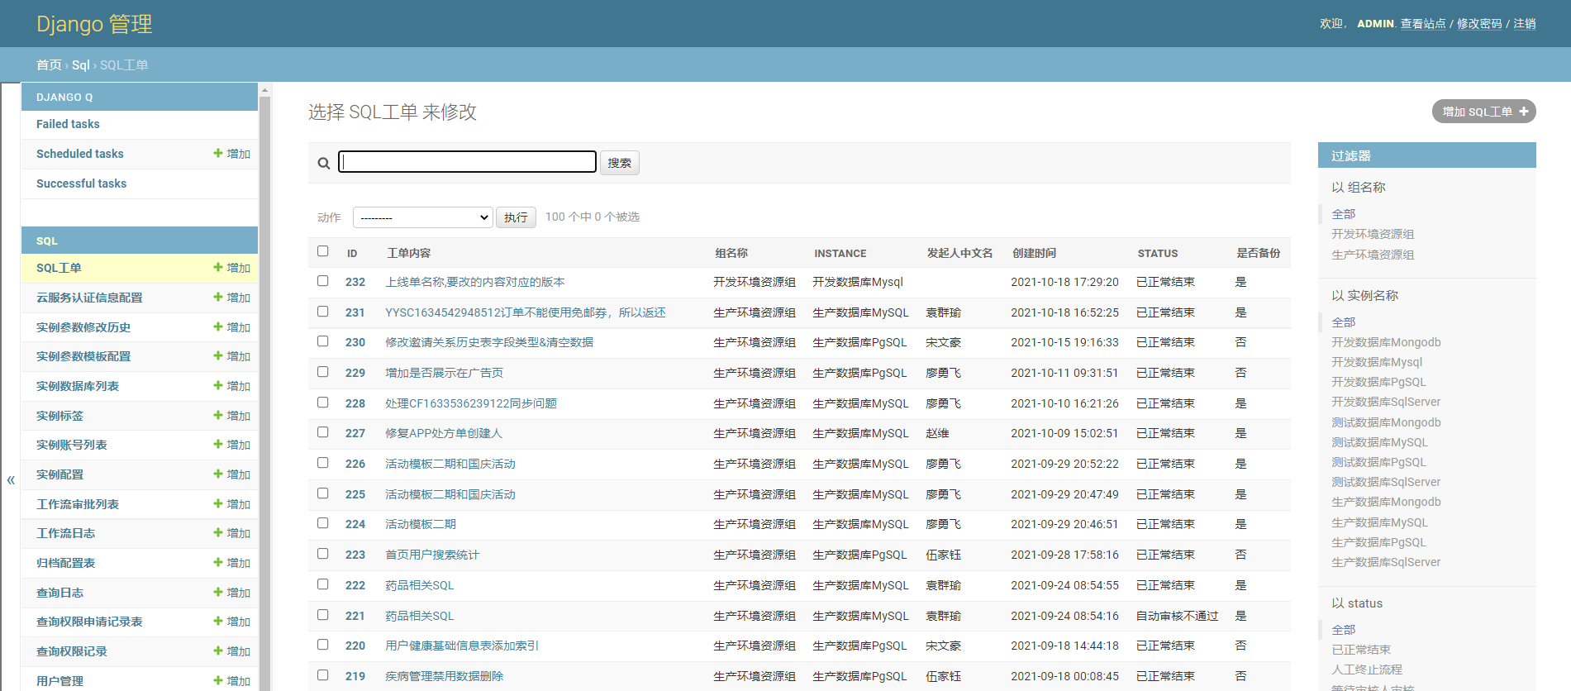Collapse the sidebar with the double-arrow icon

click(x=11, y=479)
